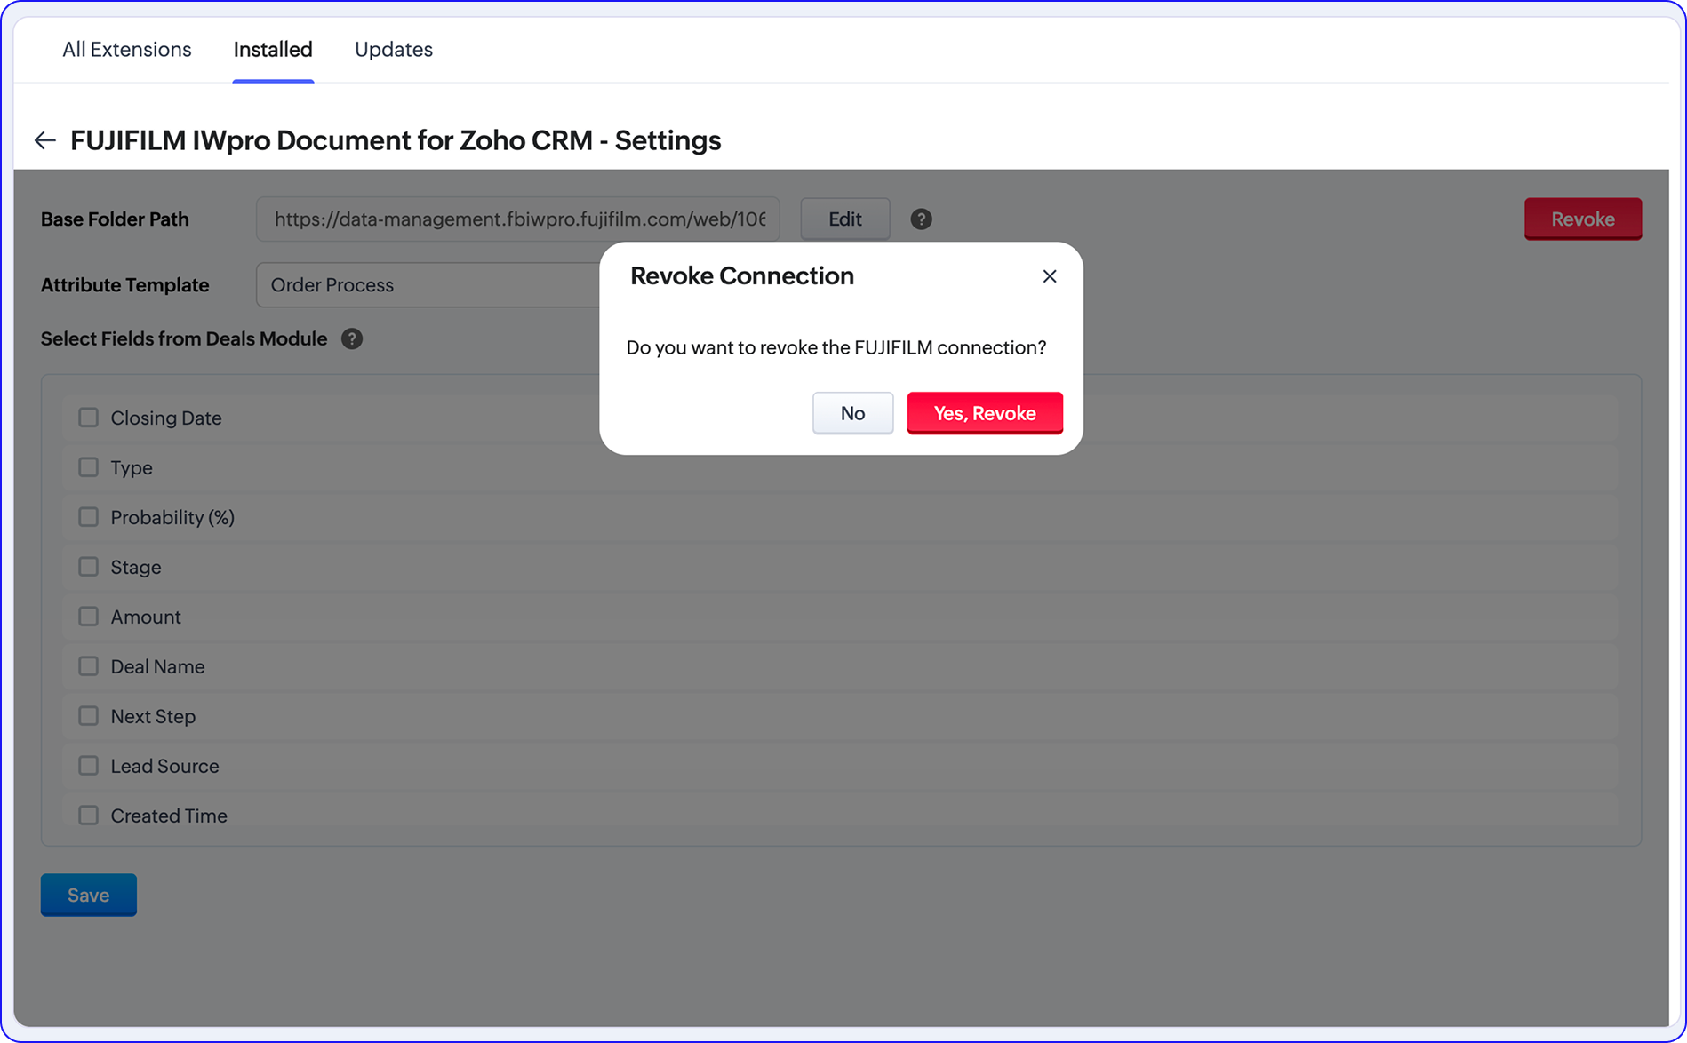Screen dimensions: 1687x1043
Task: Tick the Type field checkbox
Action: pos(88,467)
